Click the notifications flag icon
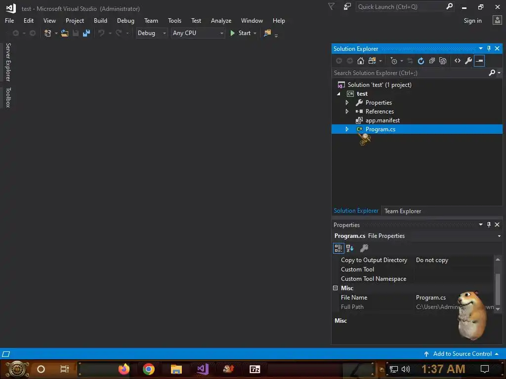Image resolution: width=506 pixels, height=379 pixels. (x=331, y=7)
